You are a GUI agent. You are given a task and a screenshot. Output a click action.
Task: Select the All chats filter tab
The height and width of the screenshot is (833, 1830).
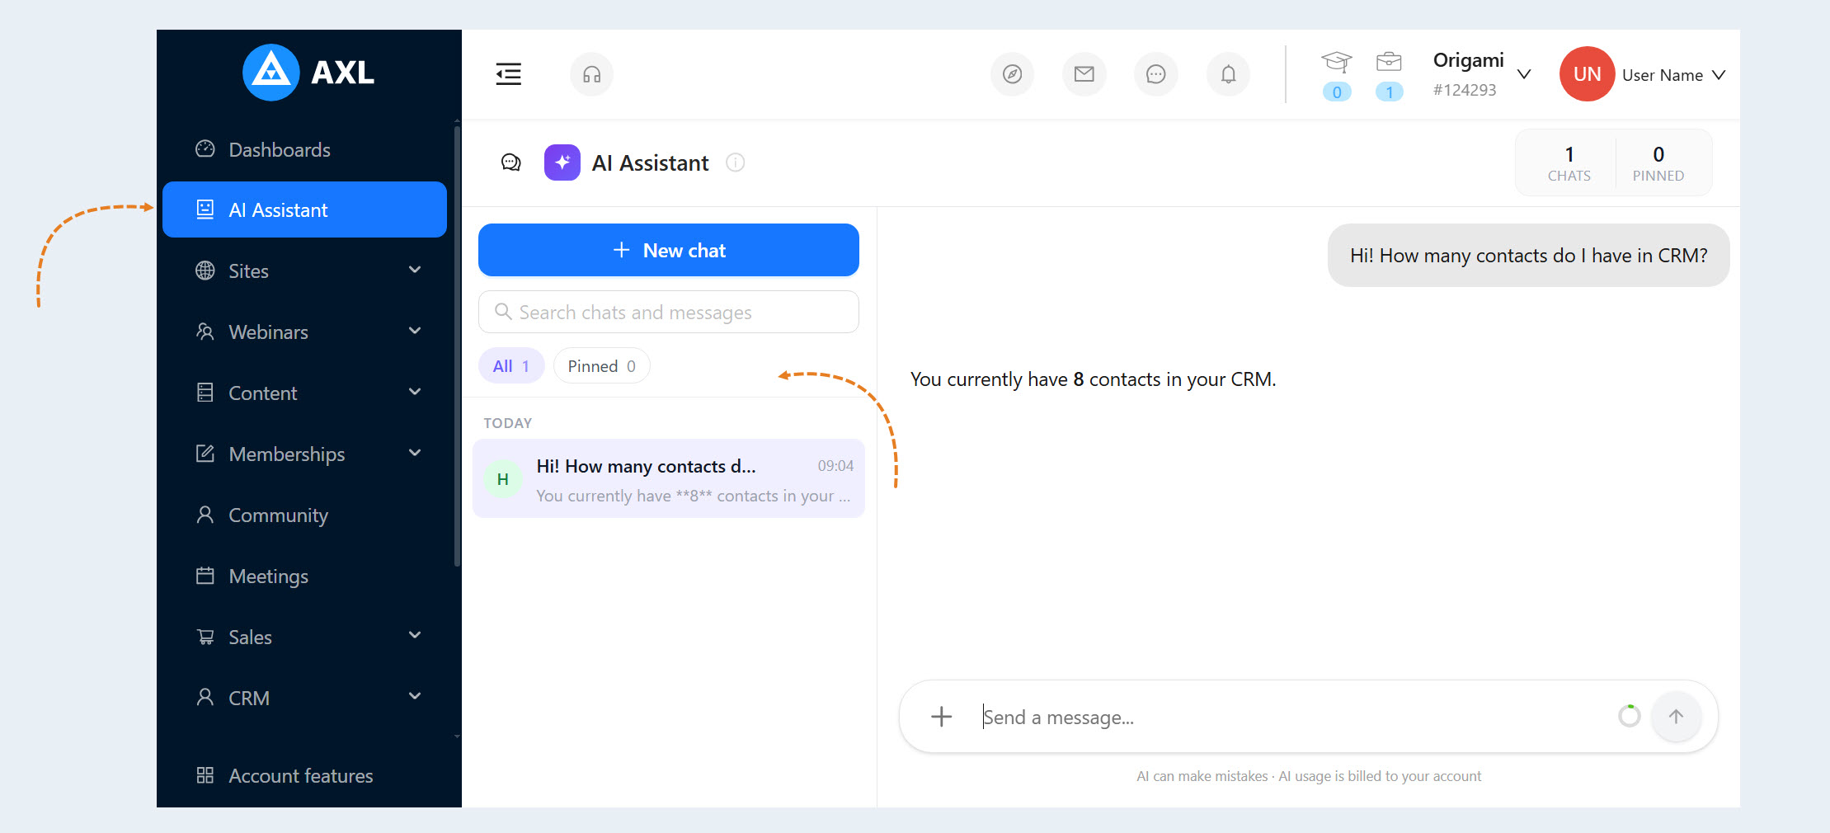coord(511,366)
